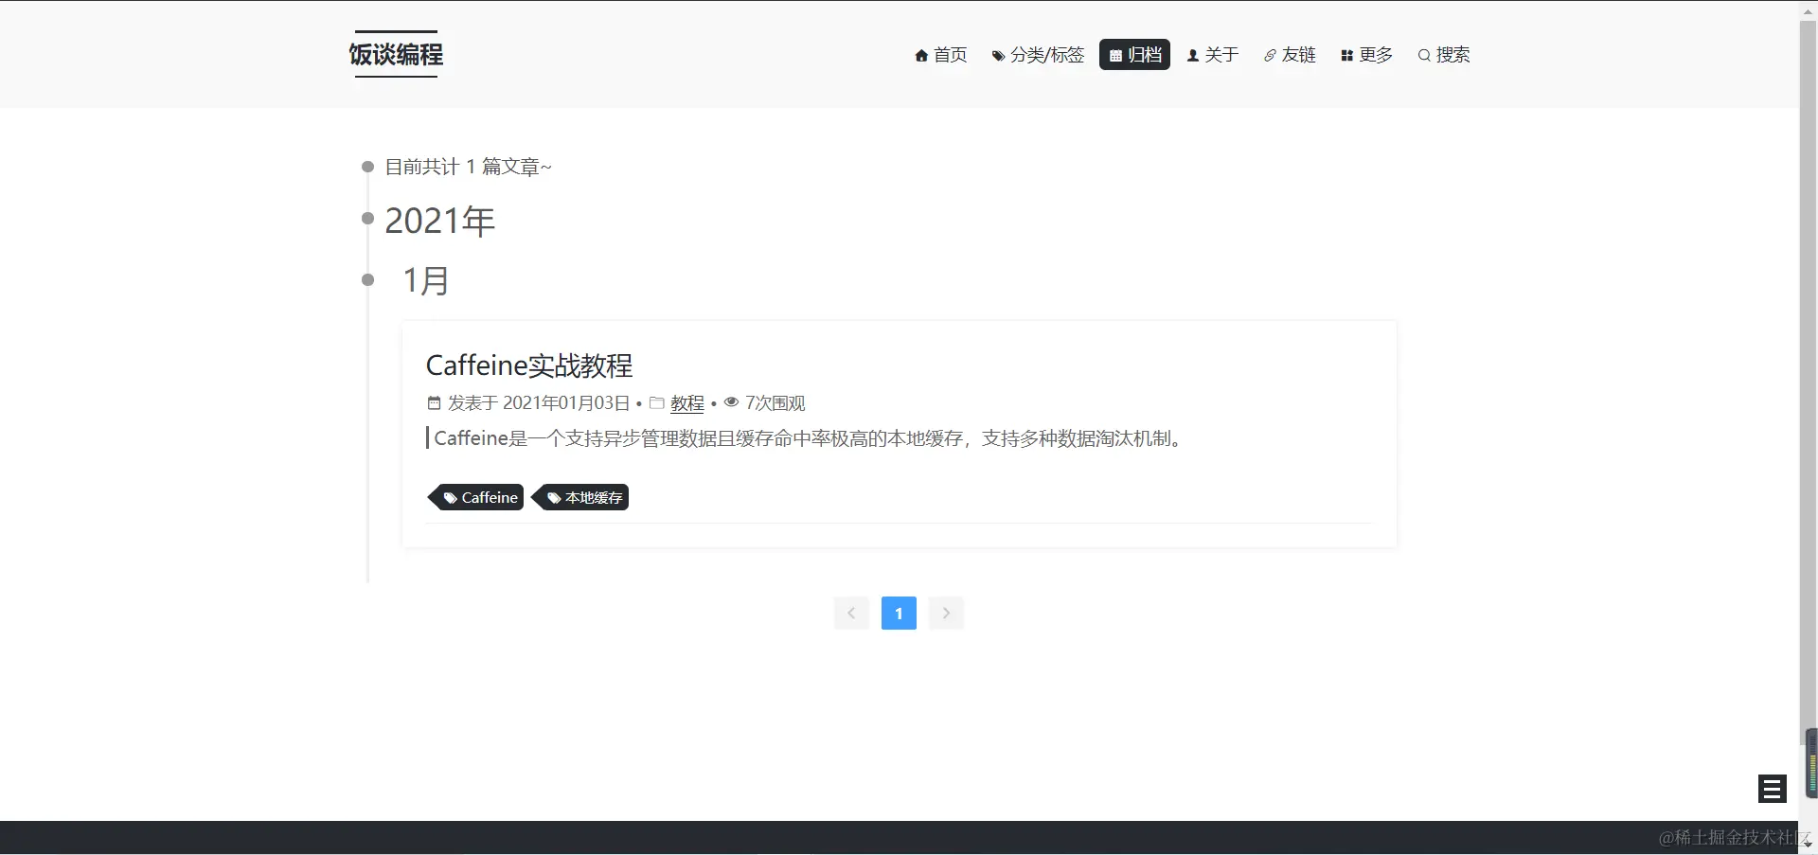This screenshot has width=1818, height=855.
Task: Open the floating hamburger menu bottom right
Action: (x=1772, y=788)
